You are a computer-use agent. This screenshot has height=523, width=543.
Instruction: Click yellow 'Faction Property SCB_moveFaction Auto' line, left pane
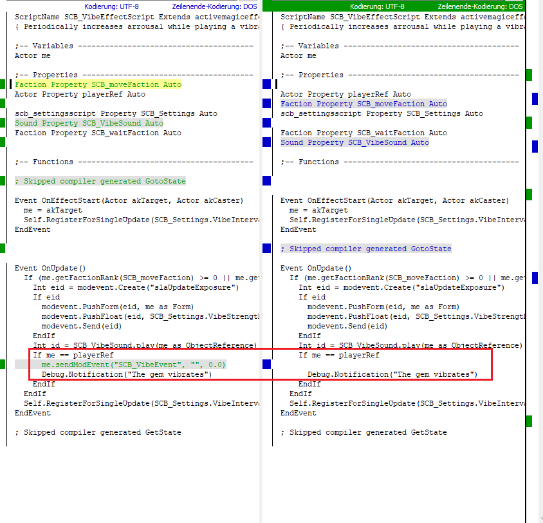click(x=98, y=84)
